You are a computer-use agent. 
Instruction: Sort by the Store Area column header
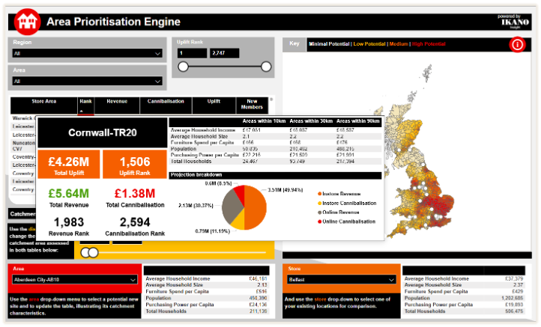(x=43, y=105)
